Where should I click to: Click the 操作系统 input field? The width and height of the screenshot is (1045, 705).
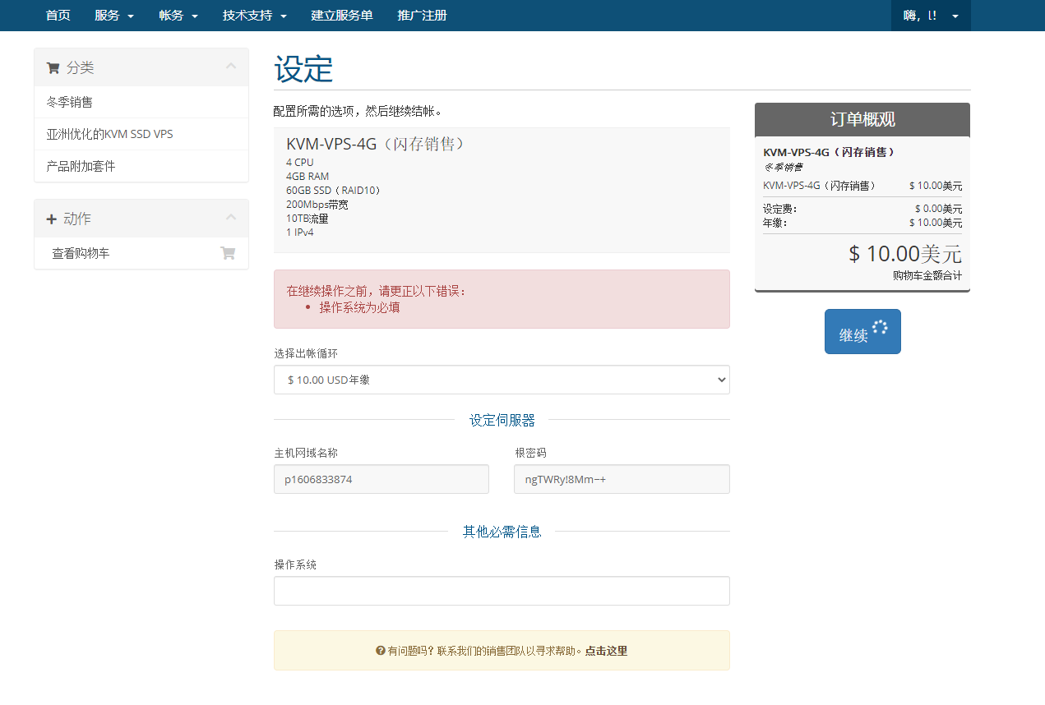(x=502, y=591)
